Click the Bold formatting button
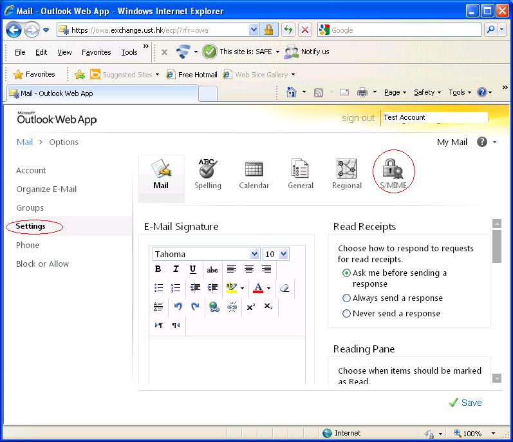The width and height of the screenshot is (513, 442). [x=158, y=269]
